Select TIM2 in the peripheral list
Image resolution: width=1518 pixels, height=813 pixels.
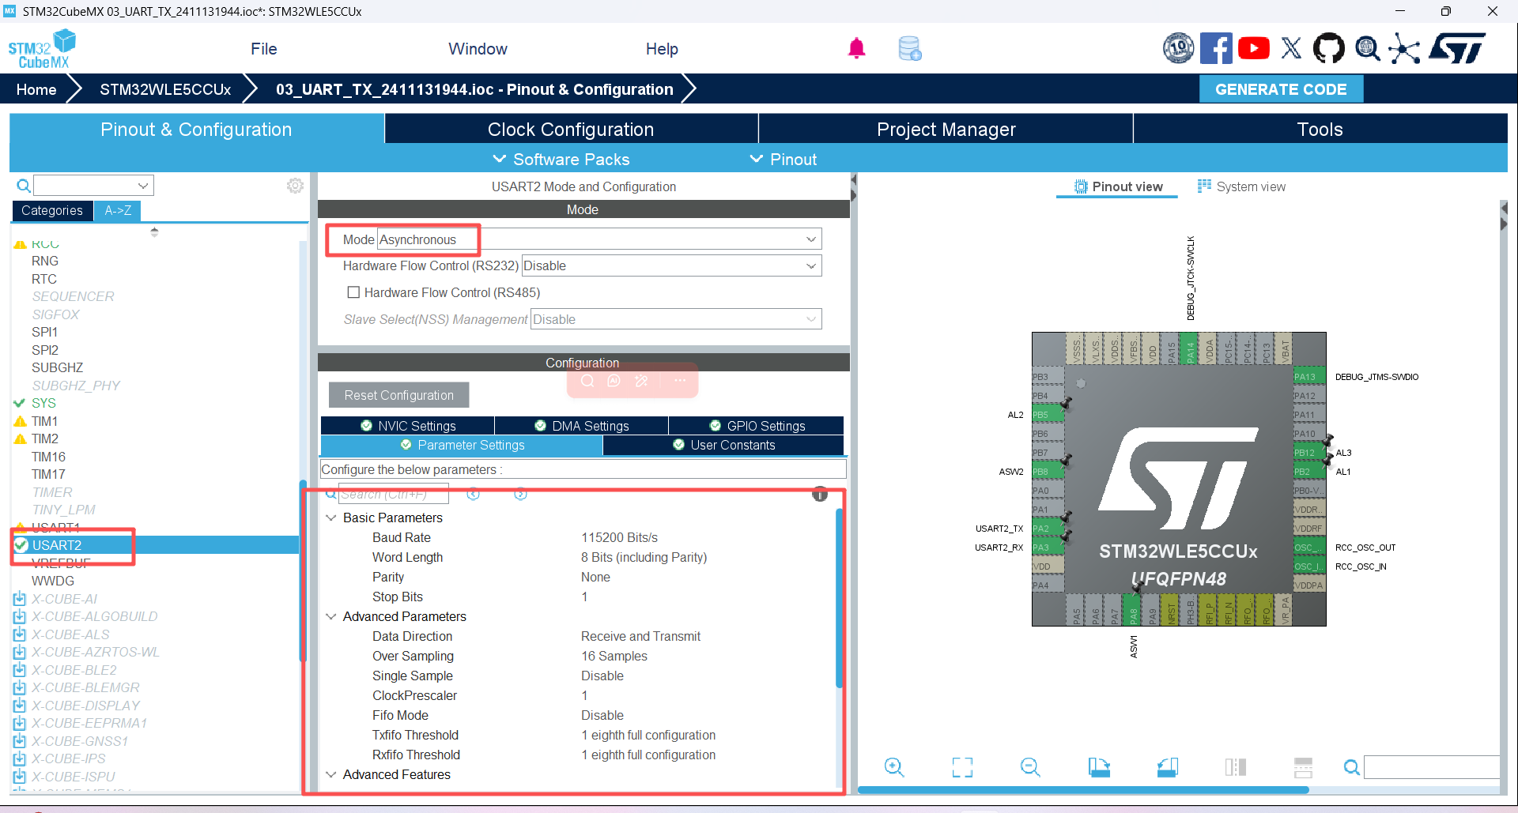pos(45,438)
